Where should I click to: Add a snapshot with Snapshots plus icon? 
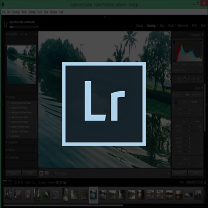(x=36, y=142)
